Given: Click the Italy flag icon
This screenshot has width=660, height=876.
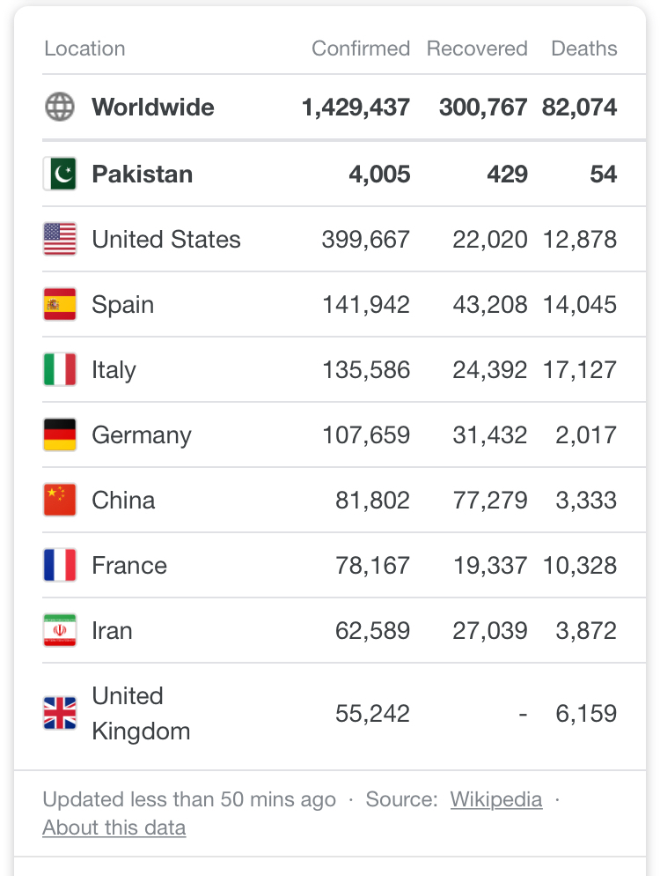Looking at the screenshot, I should click(60, 369).
